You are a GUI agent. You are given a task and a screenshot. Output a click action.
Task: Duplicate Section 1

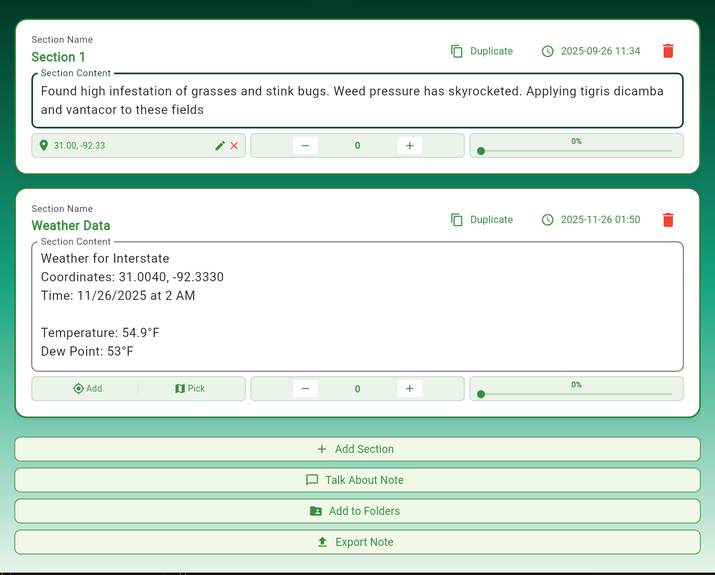(x=482, y=51)
